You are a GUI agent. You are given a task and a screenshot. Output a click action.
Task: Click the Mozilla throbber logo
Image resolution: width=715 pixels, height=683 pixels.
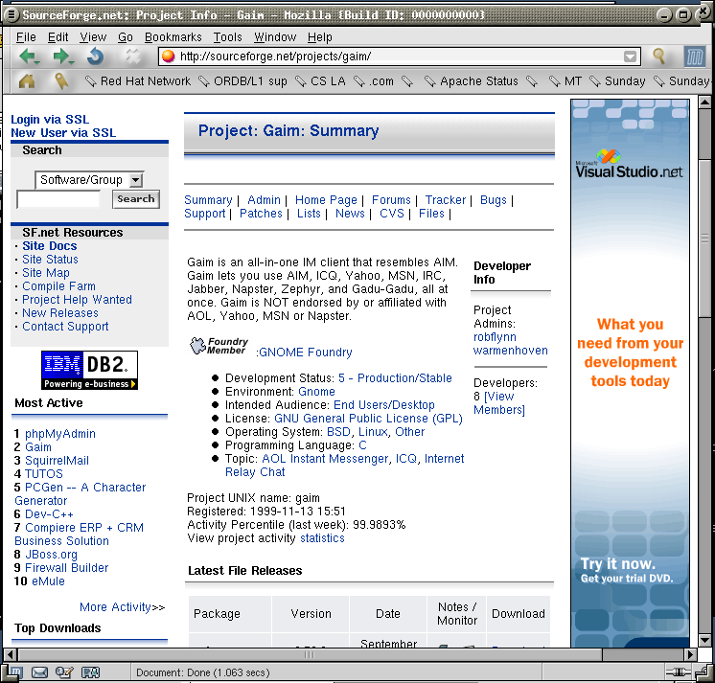(x=695, y=57)
